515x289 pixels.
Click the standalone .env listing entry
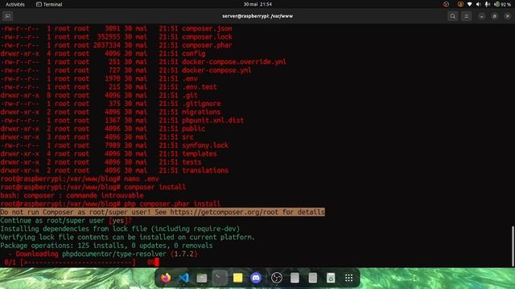coord(190,79)
